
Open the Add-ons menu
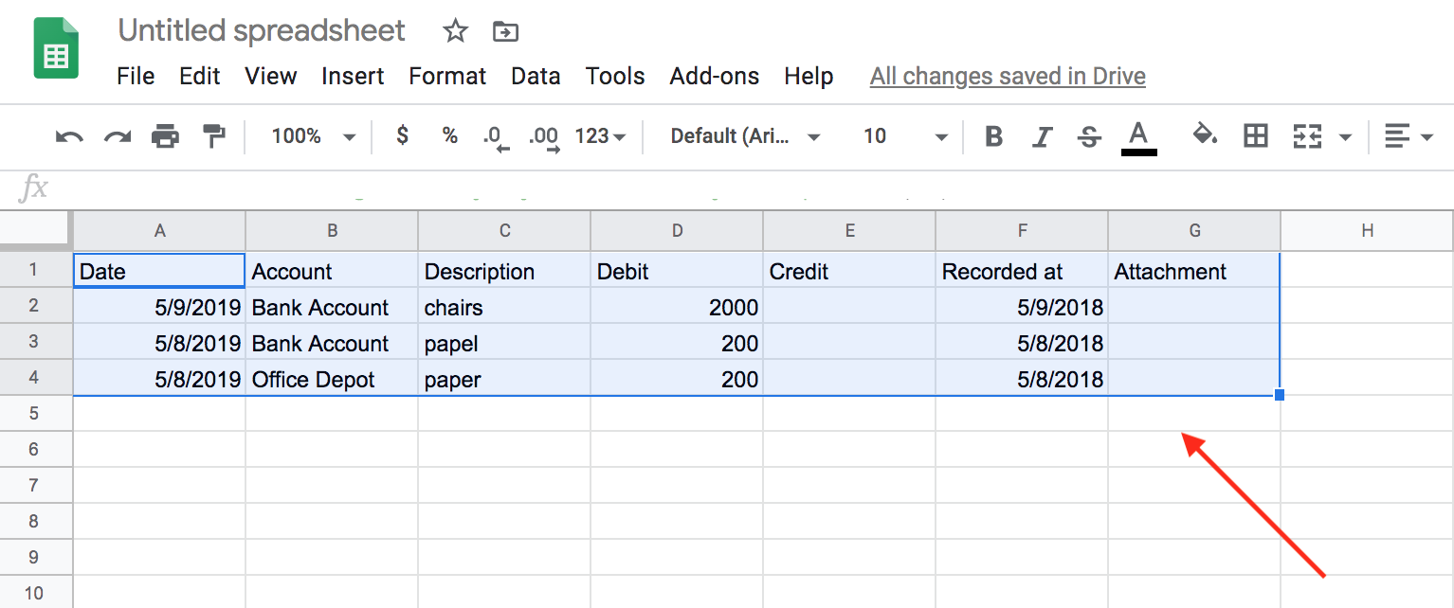(714, 76)
